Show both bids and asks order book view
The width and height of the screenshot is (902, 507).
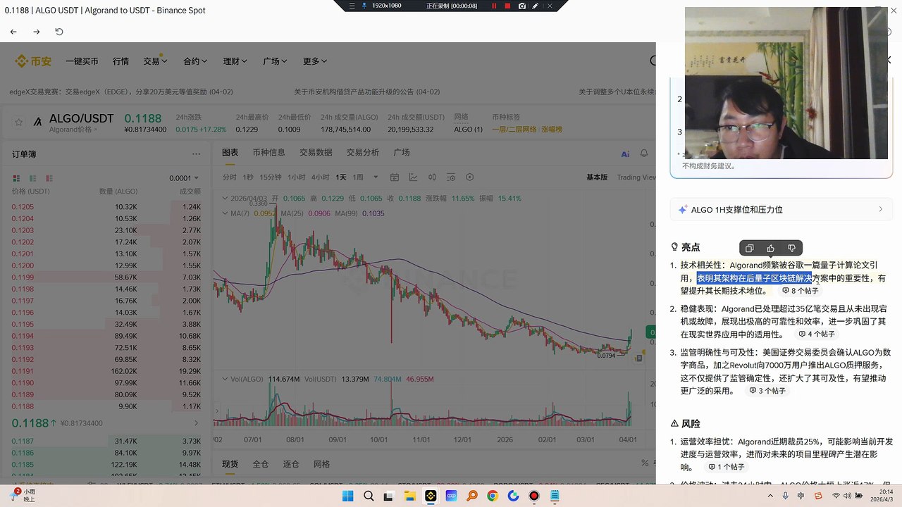click(16, 178)
